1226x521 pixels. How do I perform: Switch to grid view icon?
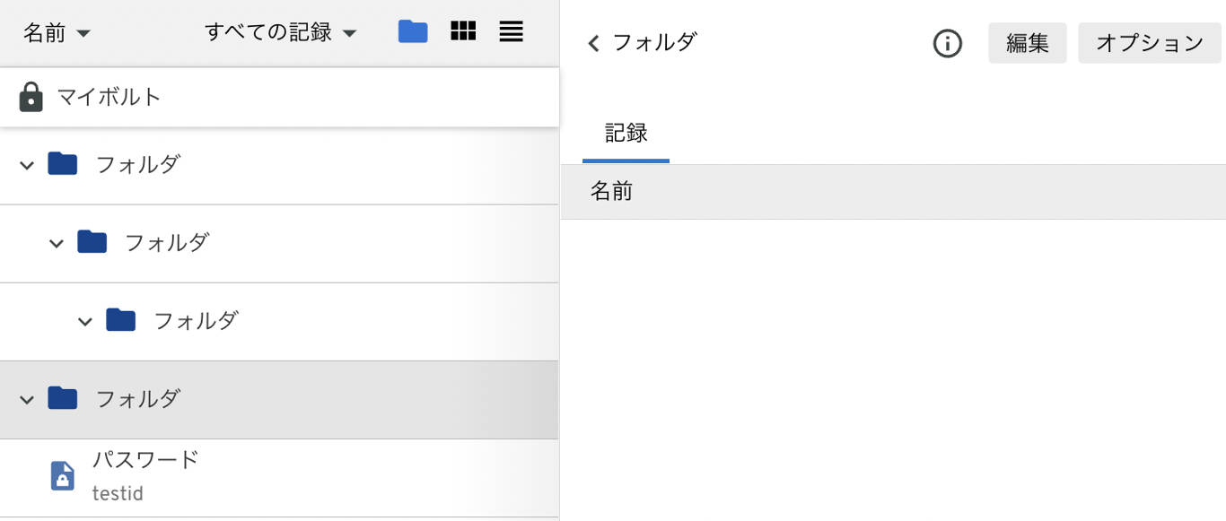[463, 32]
